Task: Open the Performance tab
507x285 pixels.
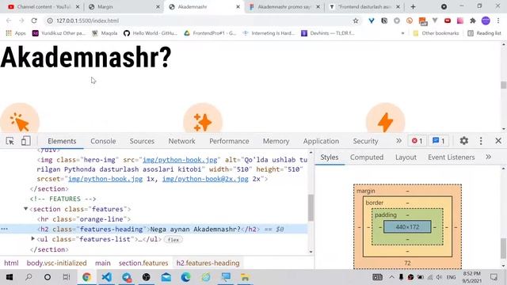Action: point(229,141)
